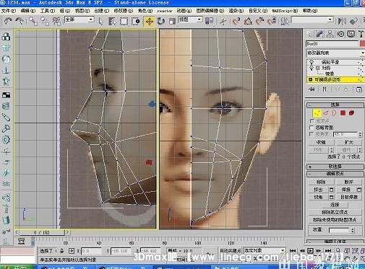365x269 pixels.
Task: Collapse the 选择 rollout header
Action: pyautogui.click(x=335, y=105)
